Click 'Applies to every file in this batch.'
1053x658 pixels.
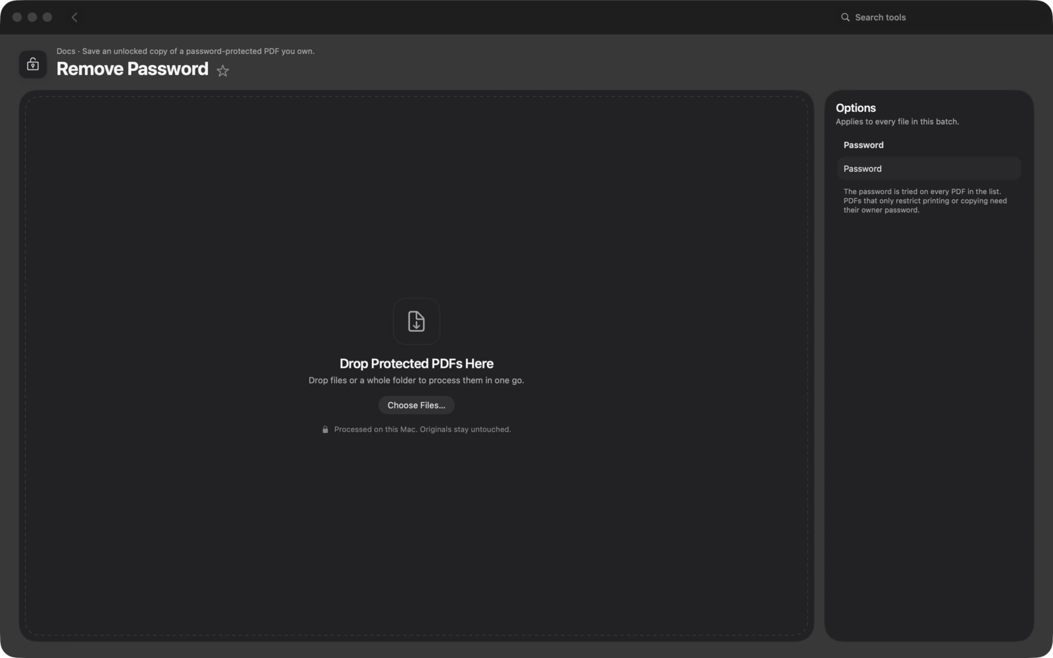click(x=898, y=122)
